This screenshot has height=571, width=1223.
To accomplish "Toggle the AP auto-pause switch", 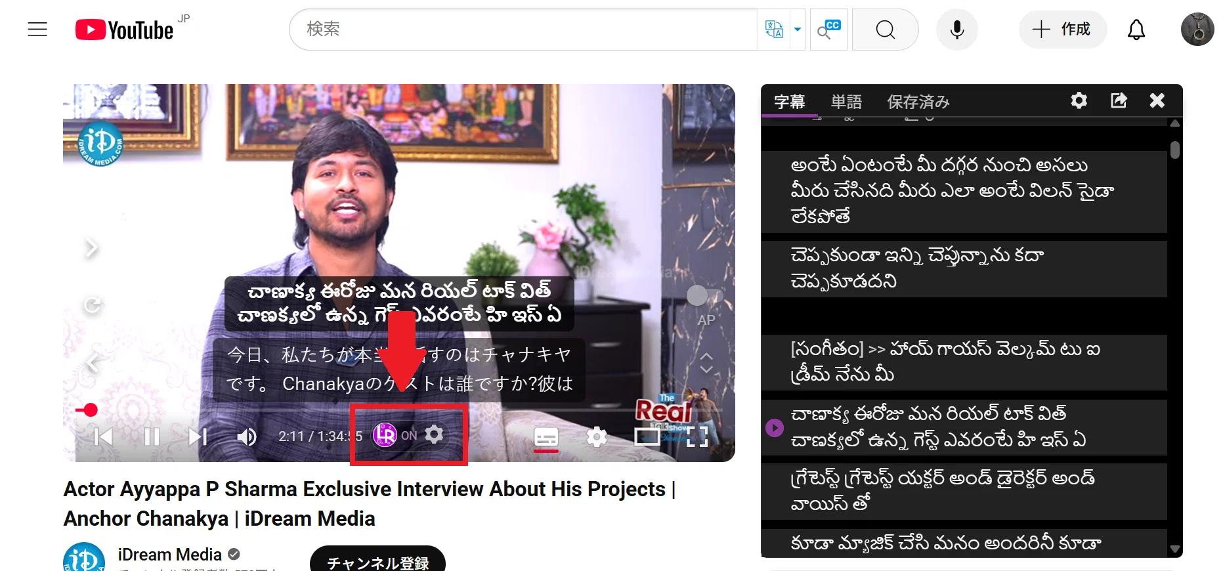I will [704, 296].
